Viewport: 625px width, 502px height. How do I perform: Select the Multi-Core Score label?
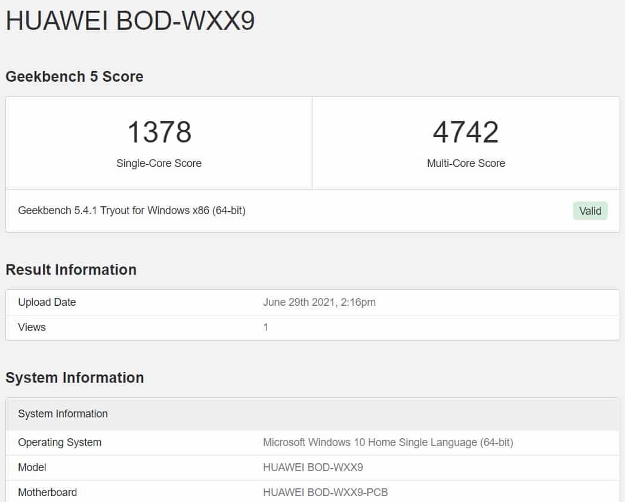click(466, 163)
